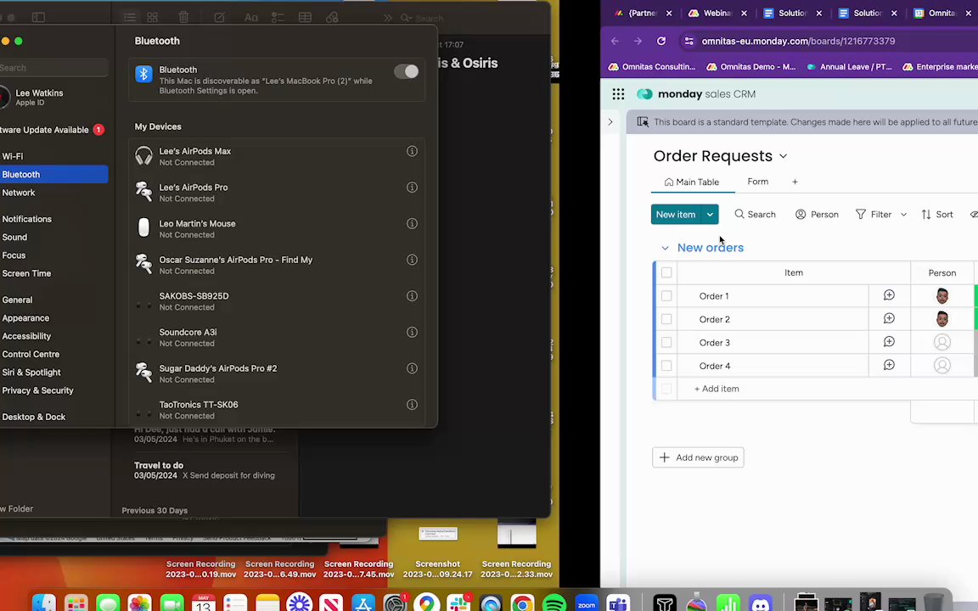This screenshot has width=978, height=611.
Task: Open info for Leo Martin's Mouse
Action: coord(412,224)
